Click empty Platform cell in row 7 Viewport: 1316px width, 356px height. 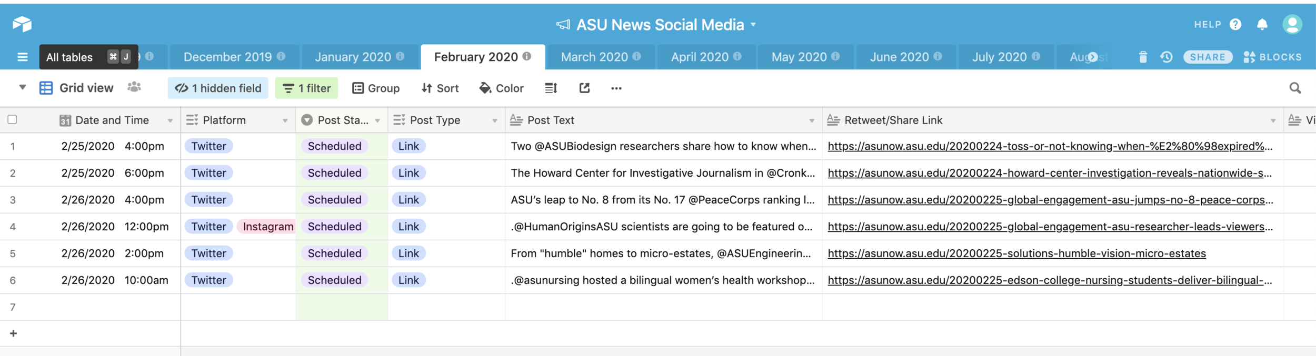point(238,307)
